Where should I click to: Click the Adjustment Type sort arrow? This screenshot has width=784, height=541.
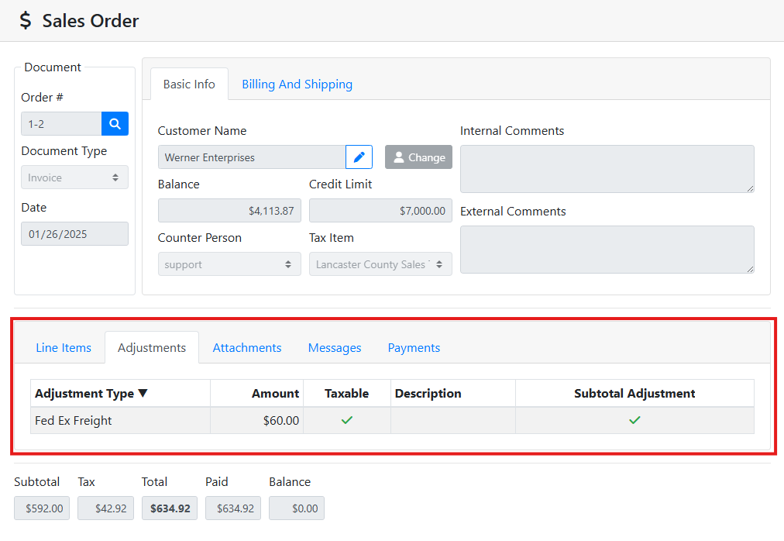[x=143, y=394]
